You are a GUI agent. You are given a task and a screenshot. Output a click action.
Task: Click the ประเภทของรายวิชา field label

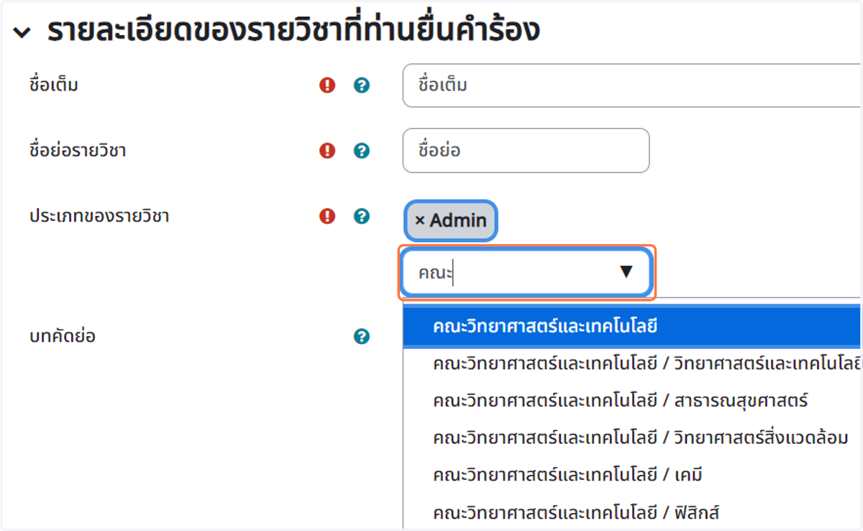[x=99, y=216]
